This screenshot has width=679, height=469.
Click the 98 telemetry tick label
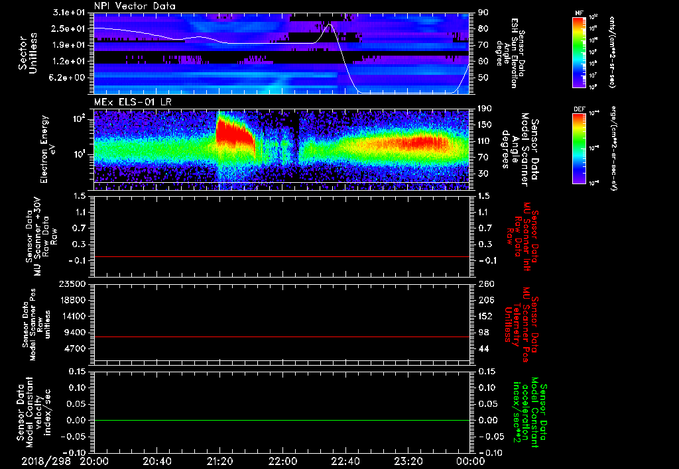point(483,333)
